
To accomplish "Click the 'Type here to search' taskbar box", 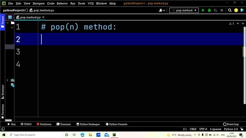I will (x=35, y=135).
